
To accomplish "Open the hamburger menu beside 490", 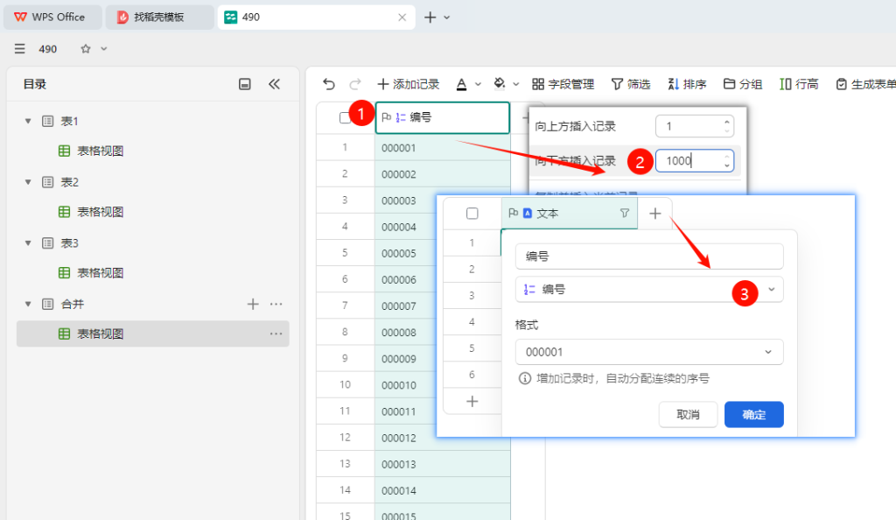I will 19,48.
